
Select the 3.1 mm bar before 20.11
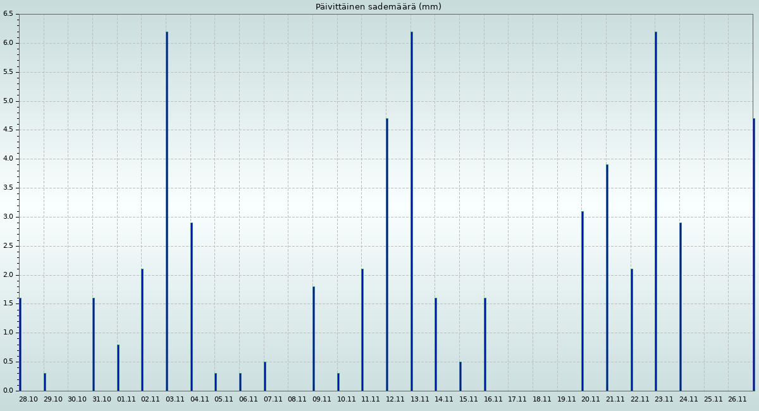click(583, 301)
